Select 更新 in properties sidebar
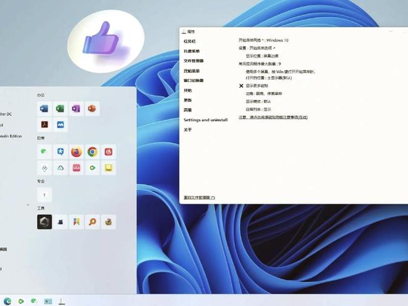 (x=188, y=100)
